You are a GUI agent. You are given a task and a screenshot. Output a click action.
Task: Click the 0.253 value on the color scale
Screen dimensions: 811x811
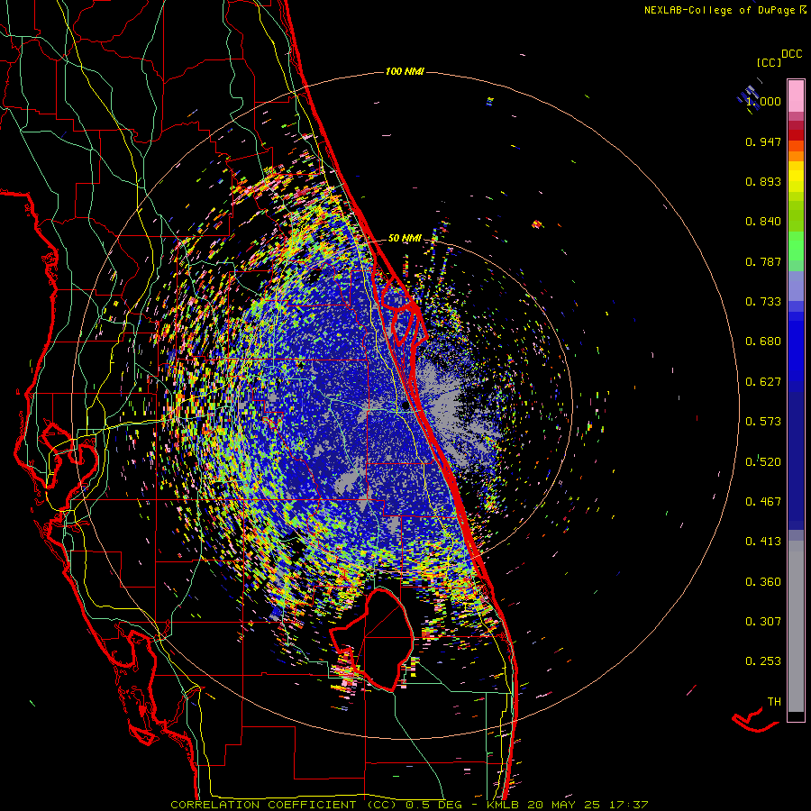point(763,661)
